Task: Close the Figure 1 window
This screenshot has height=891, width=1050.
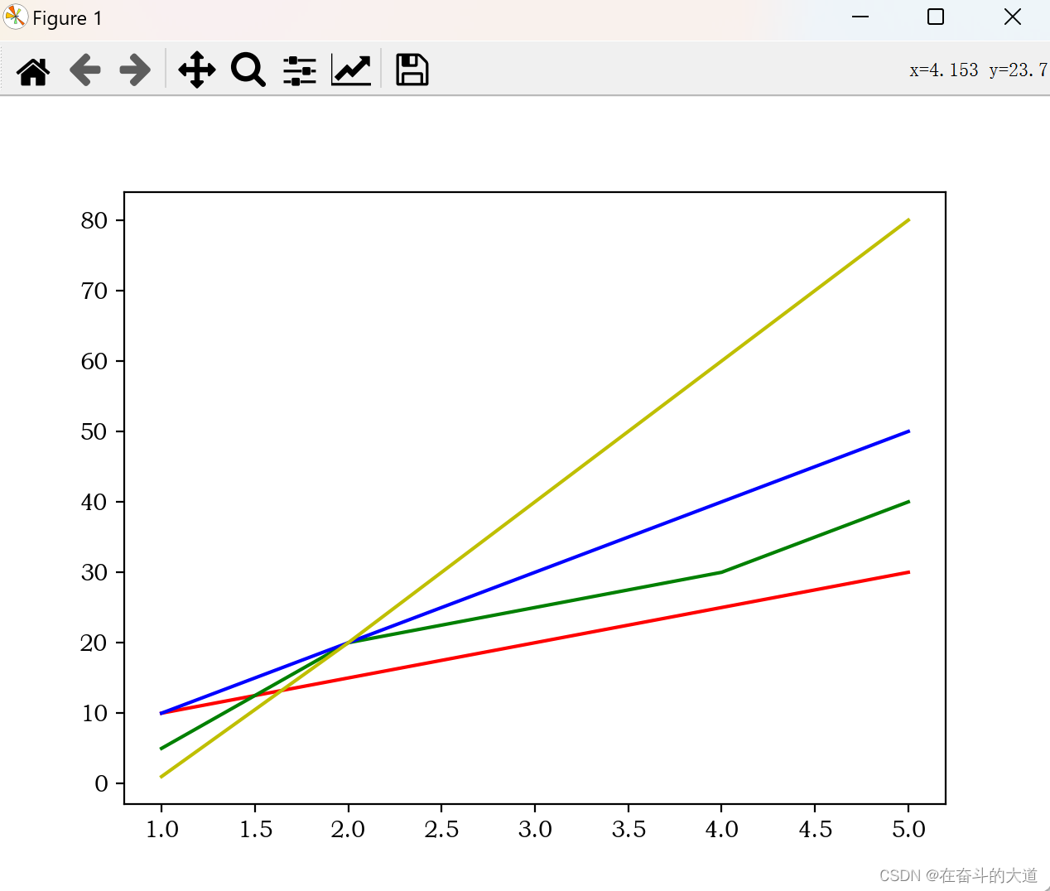Action: coord(1012,17)
